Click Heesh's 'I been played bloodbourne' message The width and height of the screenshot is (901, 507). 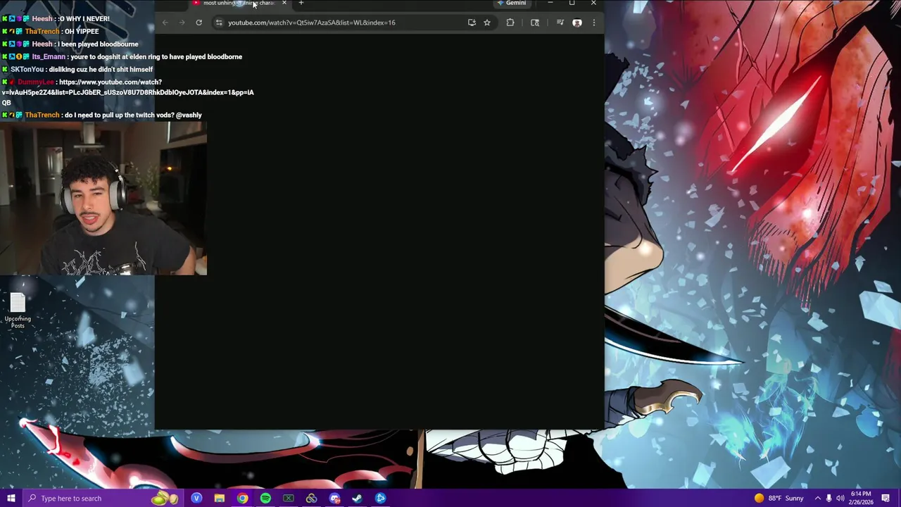(70, 44)
